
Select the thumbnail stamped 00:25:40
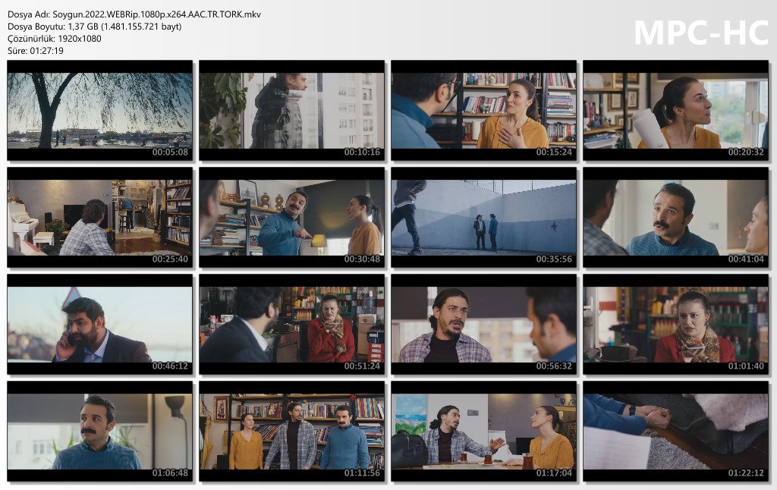coord(99,217)
